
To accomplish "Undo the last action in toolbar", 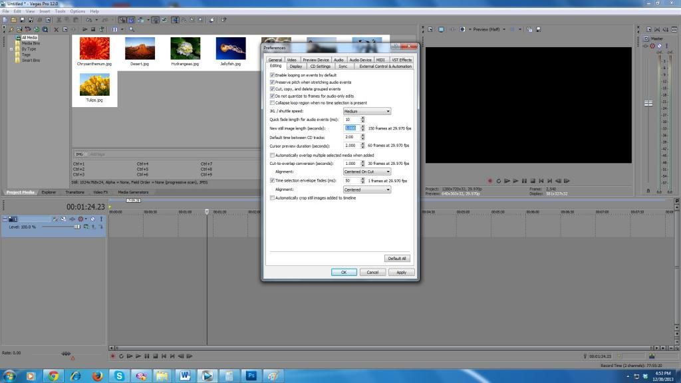I will (x=89, y=20).
